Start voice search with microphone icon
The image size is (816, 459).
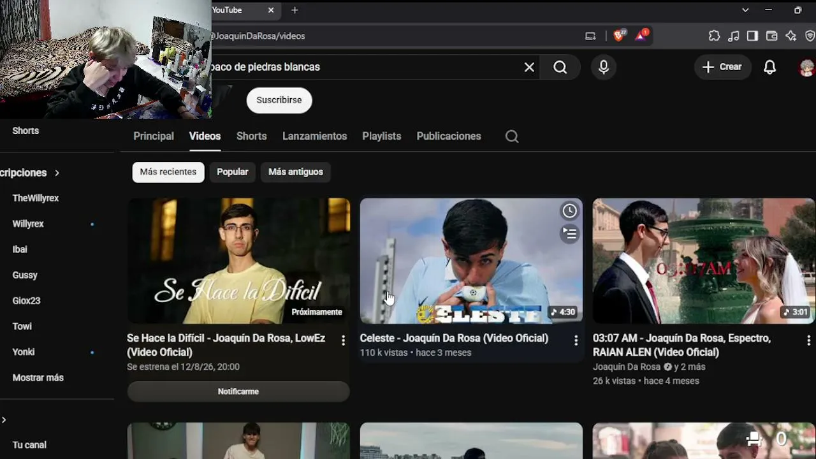click(604, 67)
